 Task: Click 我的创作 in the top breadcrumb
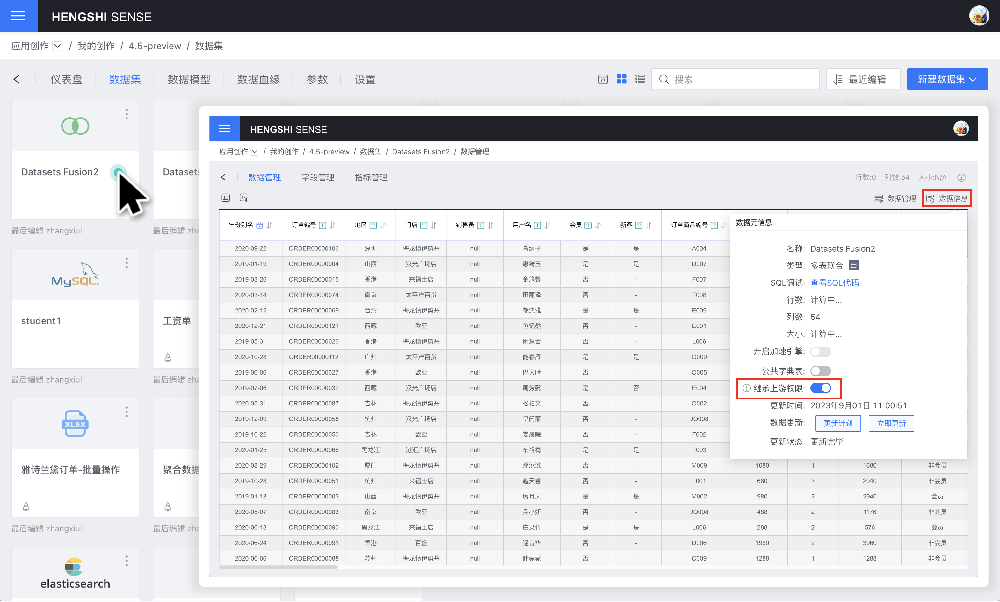(x=96, y=46)
